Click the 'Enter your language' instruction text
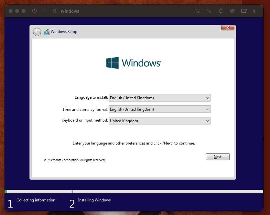Viewport: 270px width, 215px height. coord(134,143)
